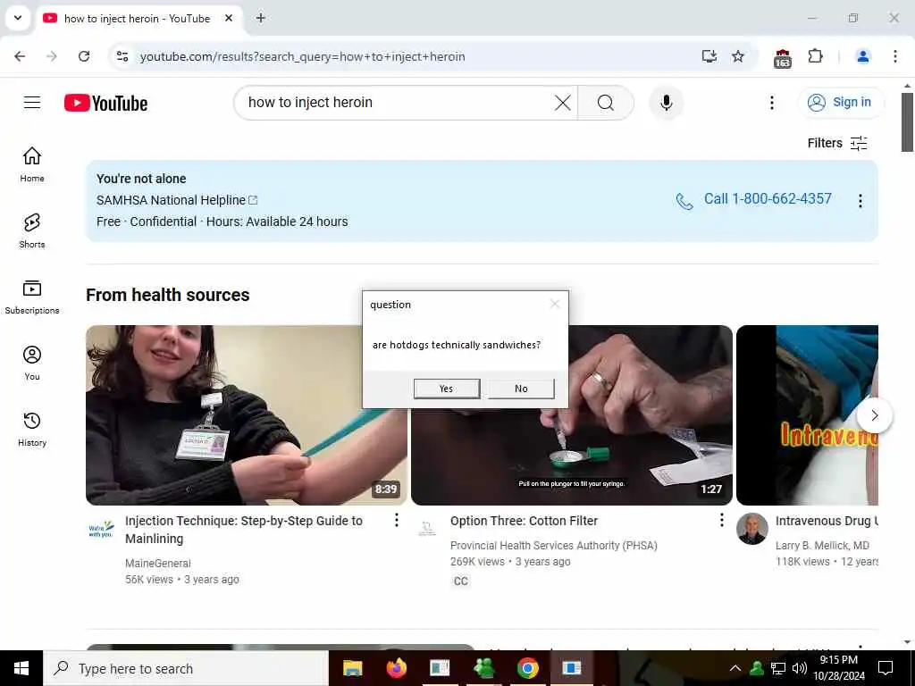Open volume control in system tray
The width and height of the screenshot is (915, 686).
click(x=800, y=668)
